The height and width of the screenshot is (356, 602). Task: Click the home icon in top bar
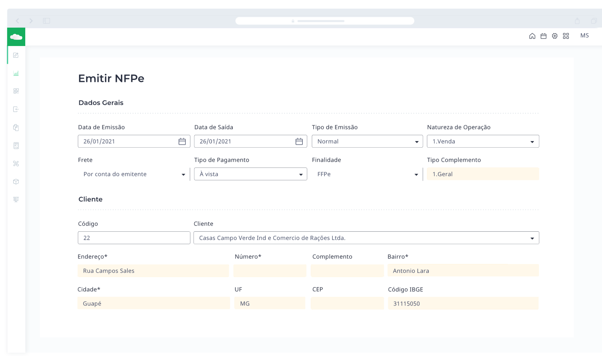(x=532, y=36)
